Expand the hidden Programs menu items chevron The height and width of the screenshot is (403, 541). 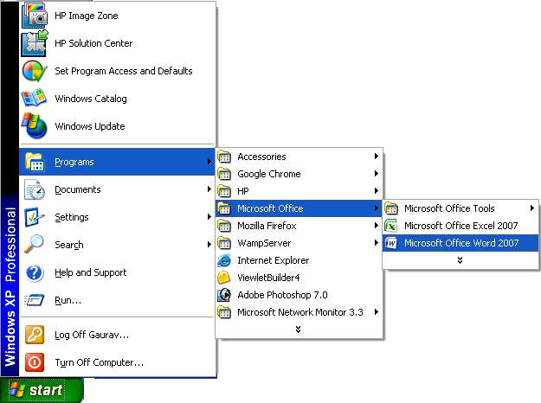pyautogui.click(x=298, y=329)
